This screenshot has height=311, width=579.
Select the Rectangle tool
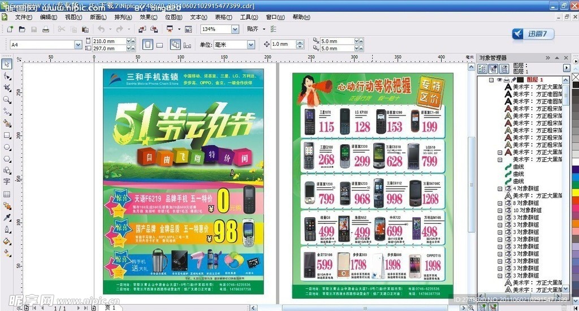coord(7,135)
